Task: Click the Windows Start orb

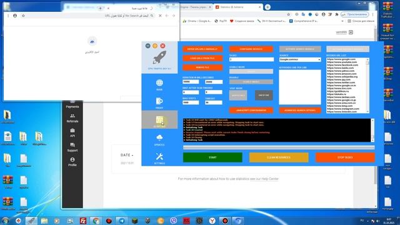Action: [5, 221]
